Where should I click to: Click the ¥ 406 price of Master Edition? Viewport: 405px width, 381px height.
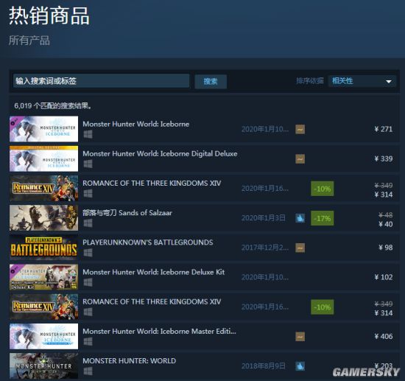[x=384, y=337]
